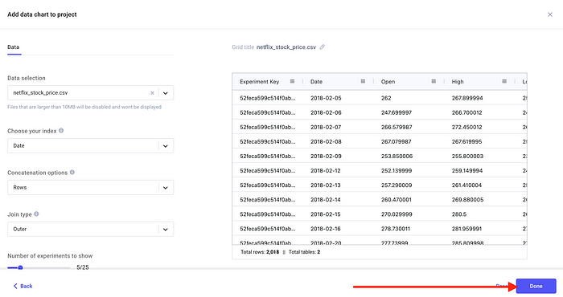Select date cell 2018-02-09
The height and width of the screenshot is (297, 563).
point(326,157)
